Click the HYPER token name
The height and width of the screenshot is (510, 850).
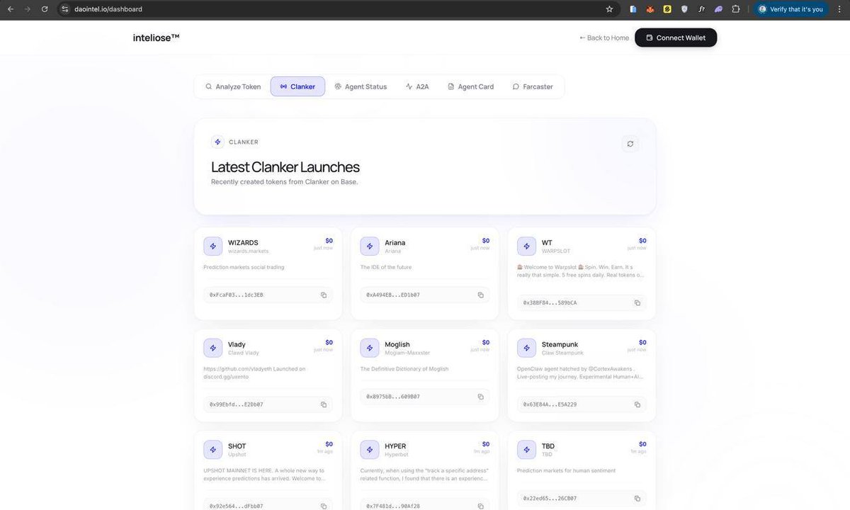[395, 446]
